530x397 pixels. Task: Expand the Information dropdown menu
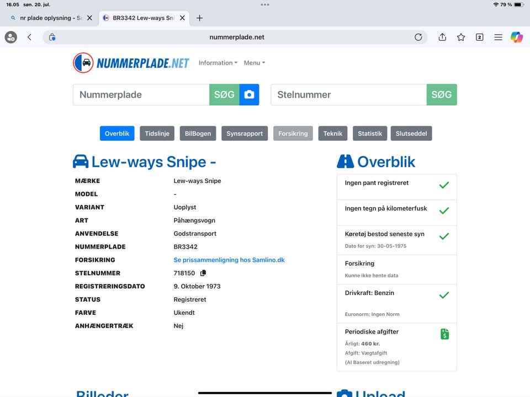click(x=218, y=63)
